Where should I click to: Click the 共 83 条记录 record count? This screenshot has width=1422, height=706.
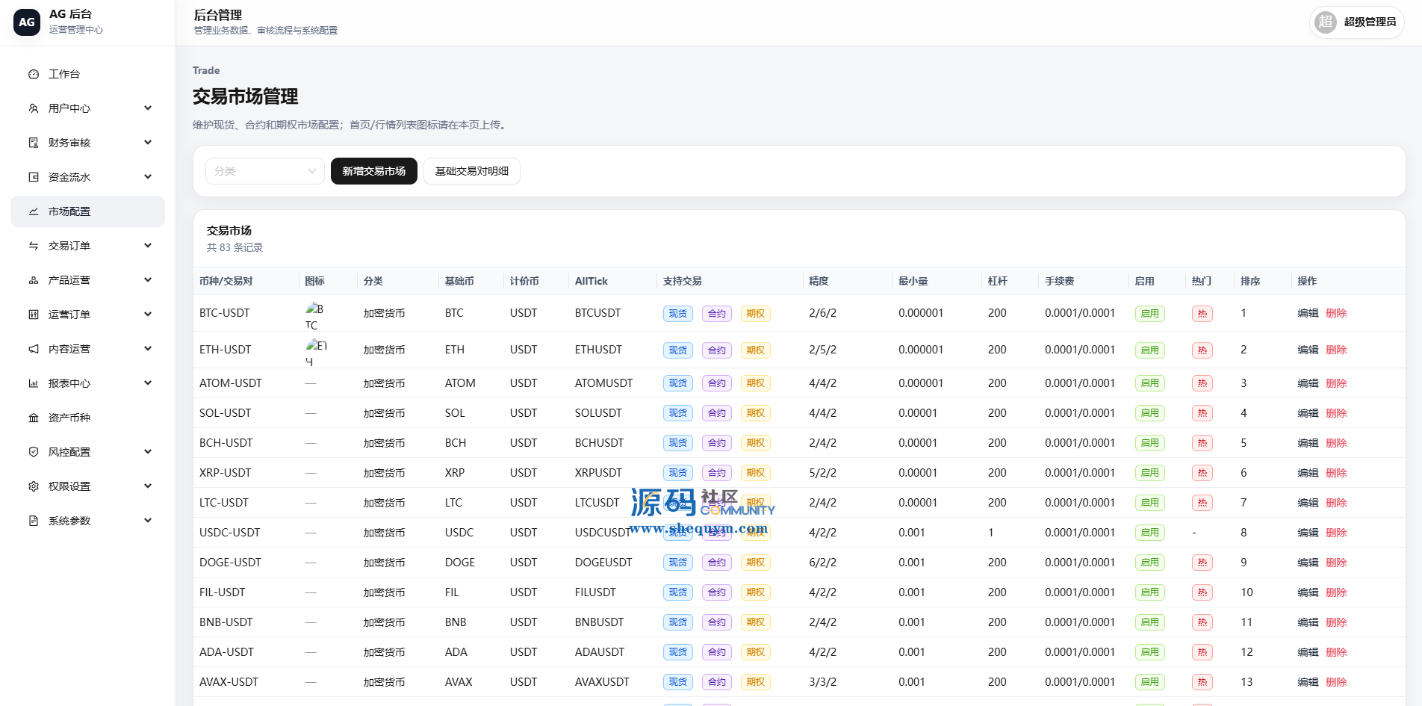(x=235, y=247)
